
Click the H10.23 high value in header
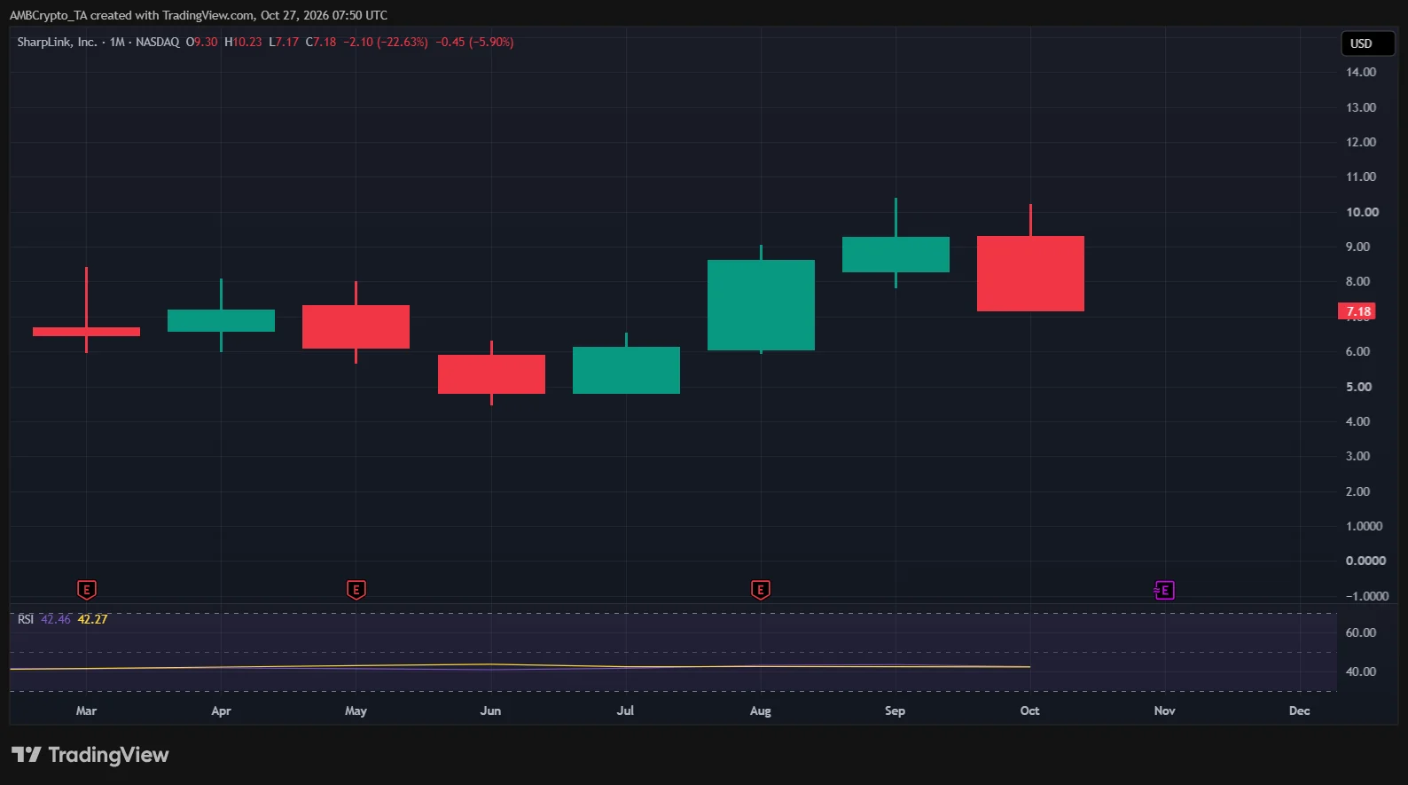tap(243, 42)
